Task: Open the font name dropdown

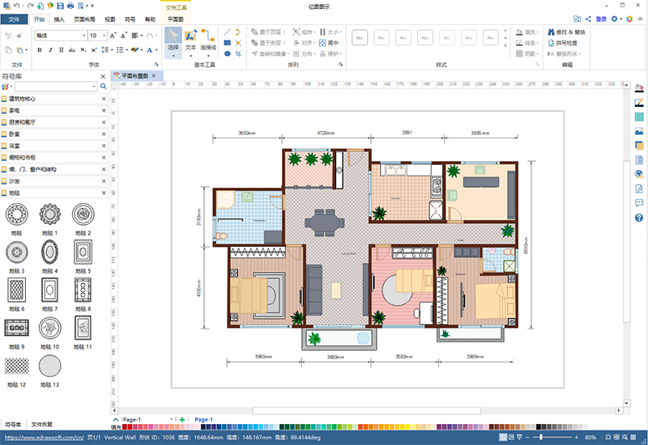Action: point(84,36)
